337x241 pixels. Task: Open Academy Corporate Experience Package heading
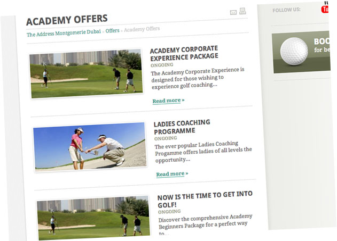[x=184, y=53]
